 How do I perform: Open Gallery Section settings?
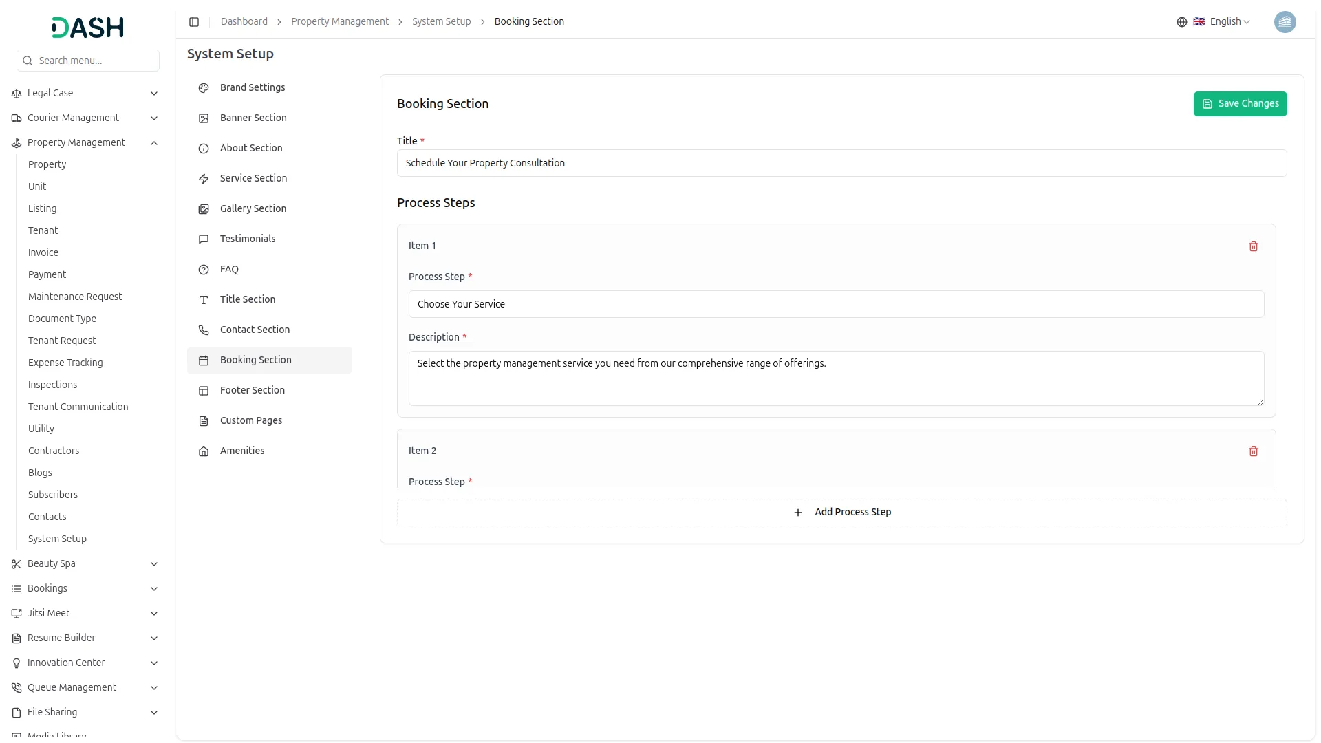pos(253,208)
